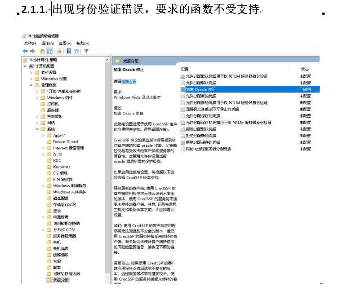
Task: Click the 凭据分配 header folder icon
Action: pyautogui.click(x=118, y=61)
